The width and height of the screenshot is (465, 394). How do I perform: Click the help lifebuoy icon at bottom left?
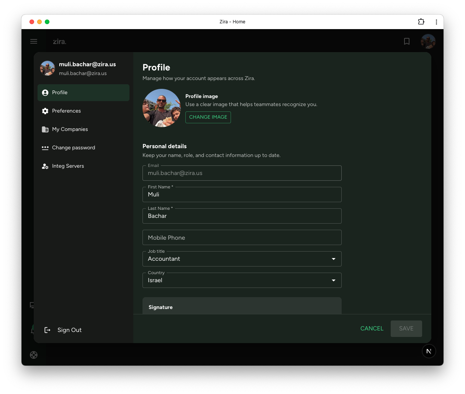(34, 355)
